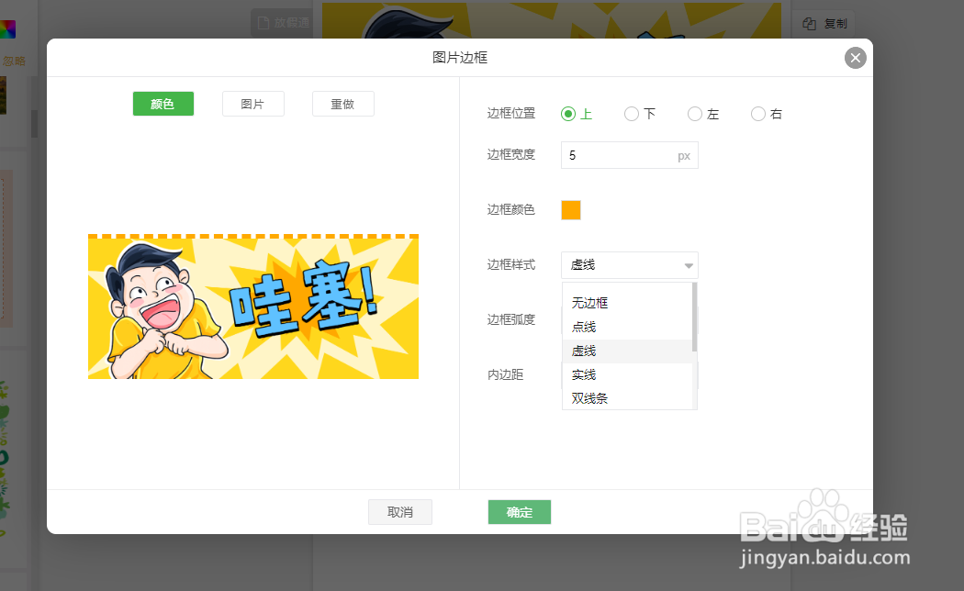Close the 图片边框 dialog
The image size is (964, 591).
pyautogui.click(x=855, y=58)
